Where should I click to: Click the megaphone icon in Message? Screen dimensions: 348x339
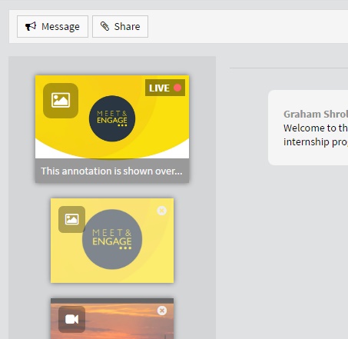coord(31,26)
